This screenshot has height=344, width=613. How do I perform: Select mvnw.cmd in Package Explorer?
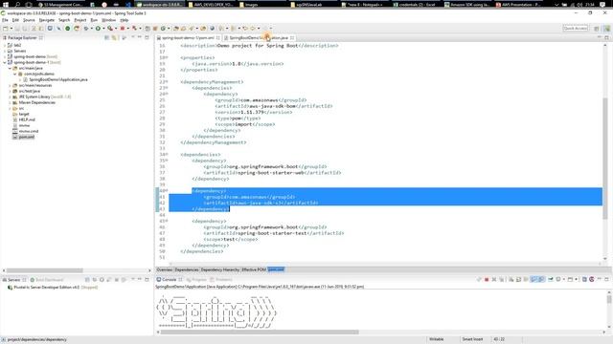pos(28,131)
